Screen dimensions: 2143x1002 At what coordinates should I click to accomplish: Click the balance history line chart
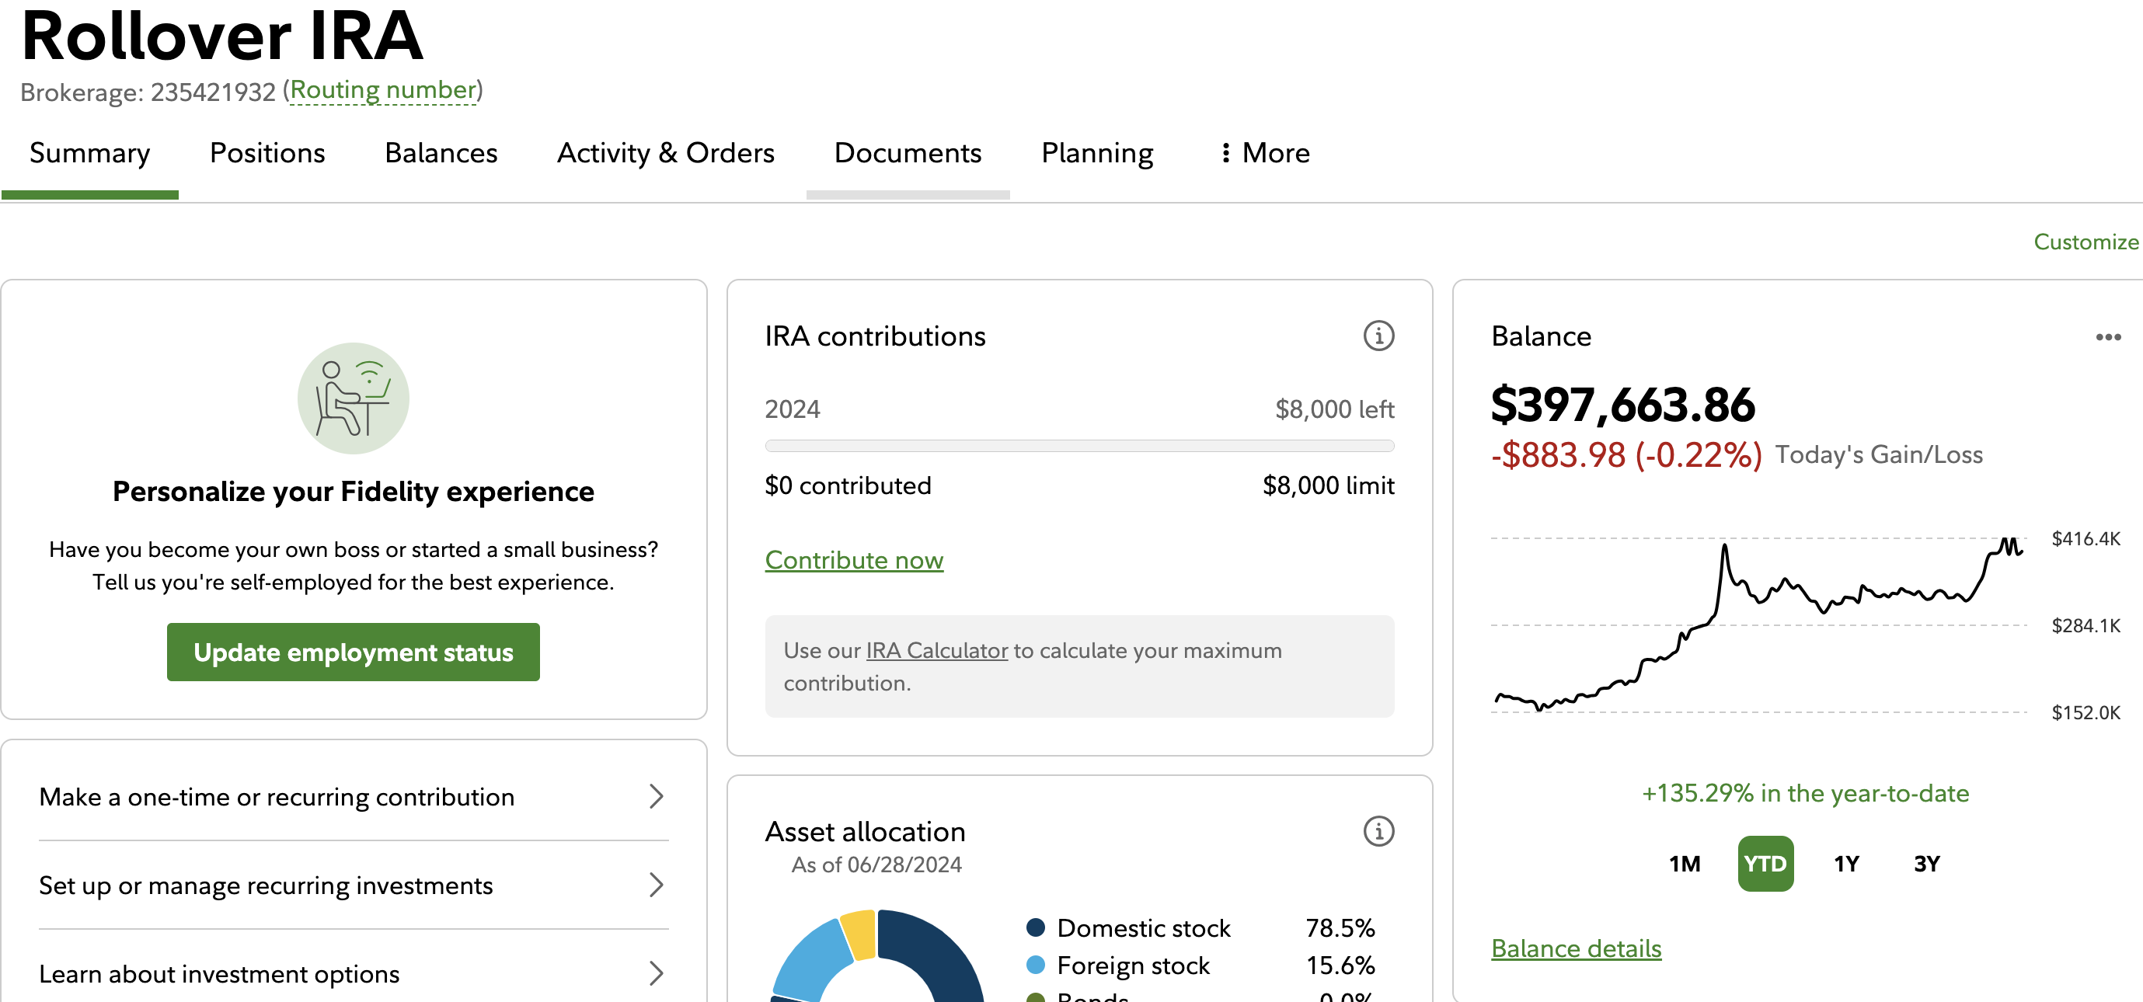1758,624
